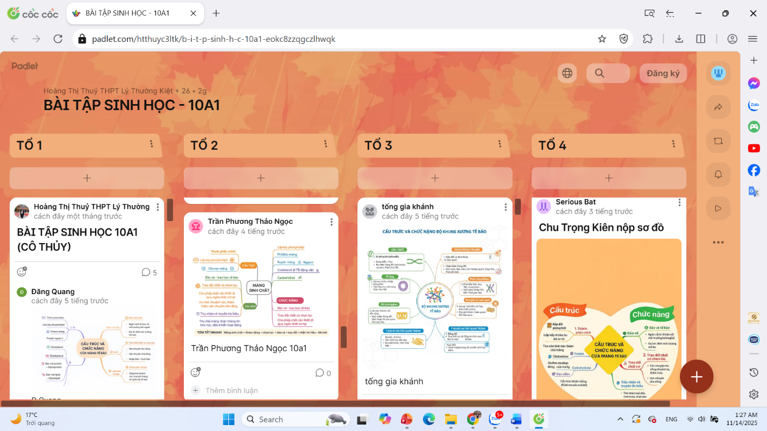Add a post under the TỔ 2 column

(x=261, y=178)
